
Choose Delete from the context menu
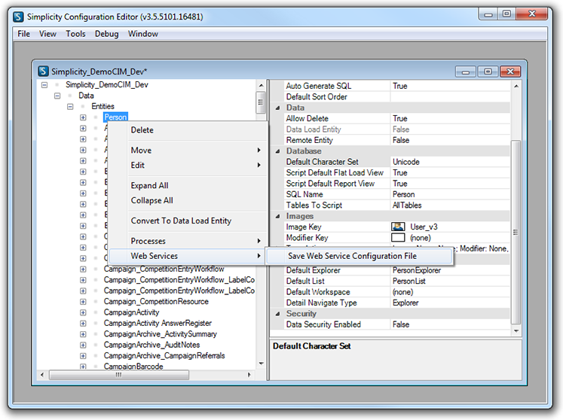pyautogui.click(x=188, y=129)
